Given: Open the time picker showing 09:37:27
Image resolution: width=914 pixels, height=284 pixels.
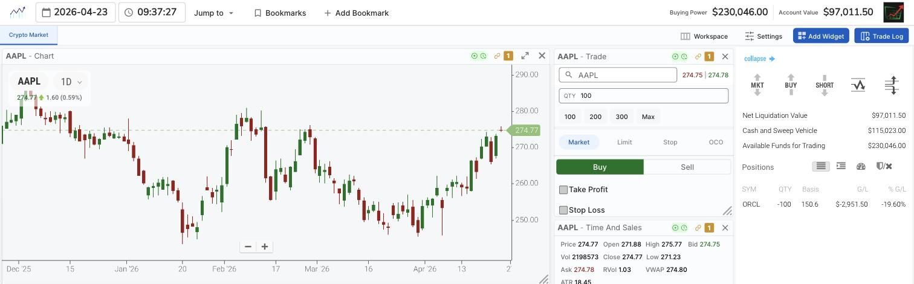Looking at the screenshot, I should pos(152,12).
